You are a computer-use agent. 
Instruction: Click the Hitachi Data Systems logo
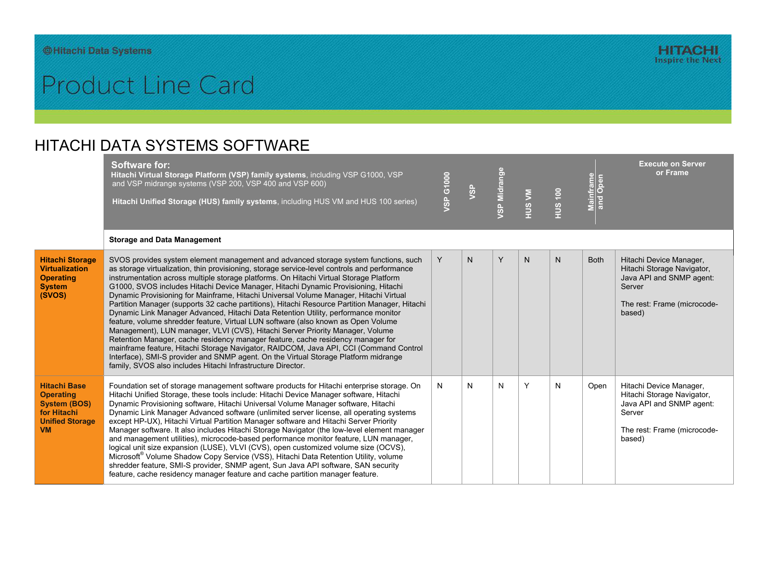pyautogui.click(x=97, y=51)
